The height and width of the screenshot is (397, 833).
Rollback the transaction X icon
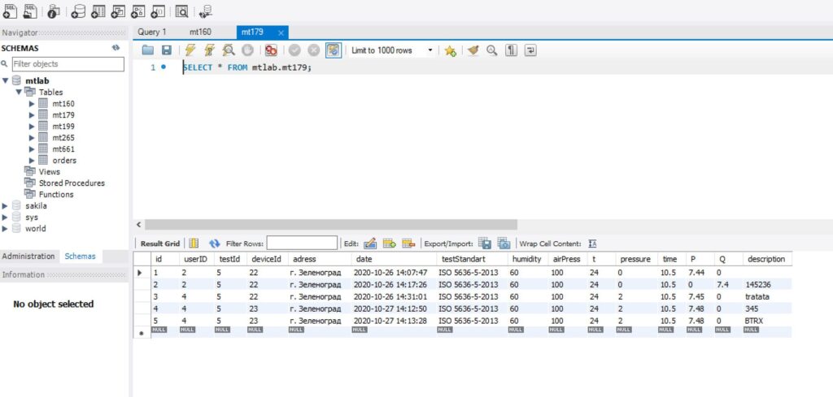[313, 50]
